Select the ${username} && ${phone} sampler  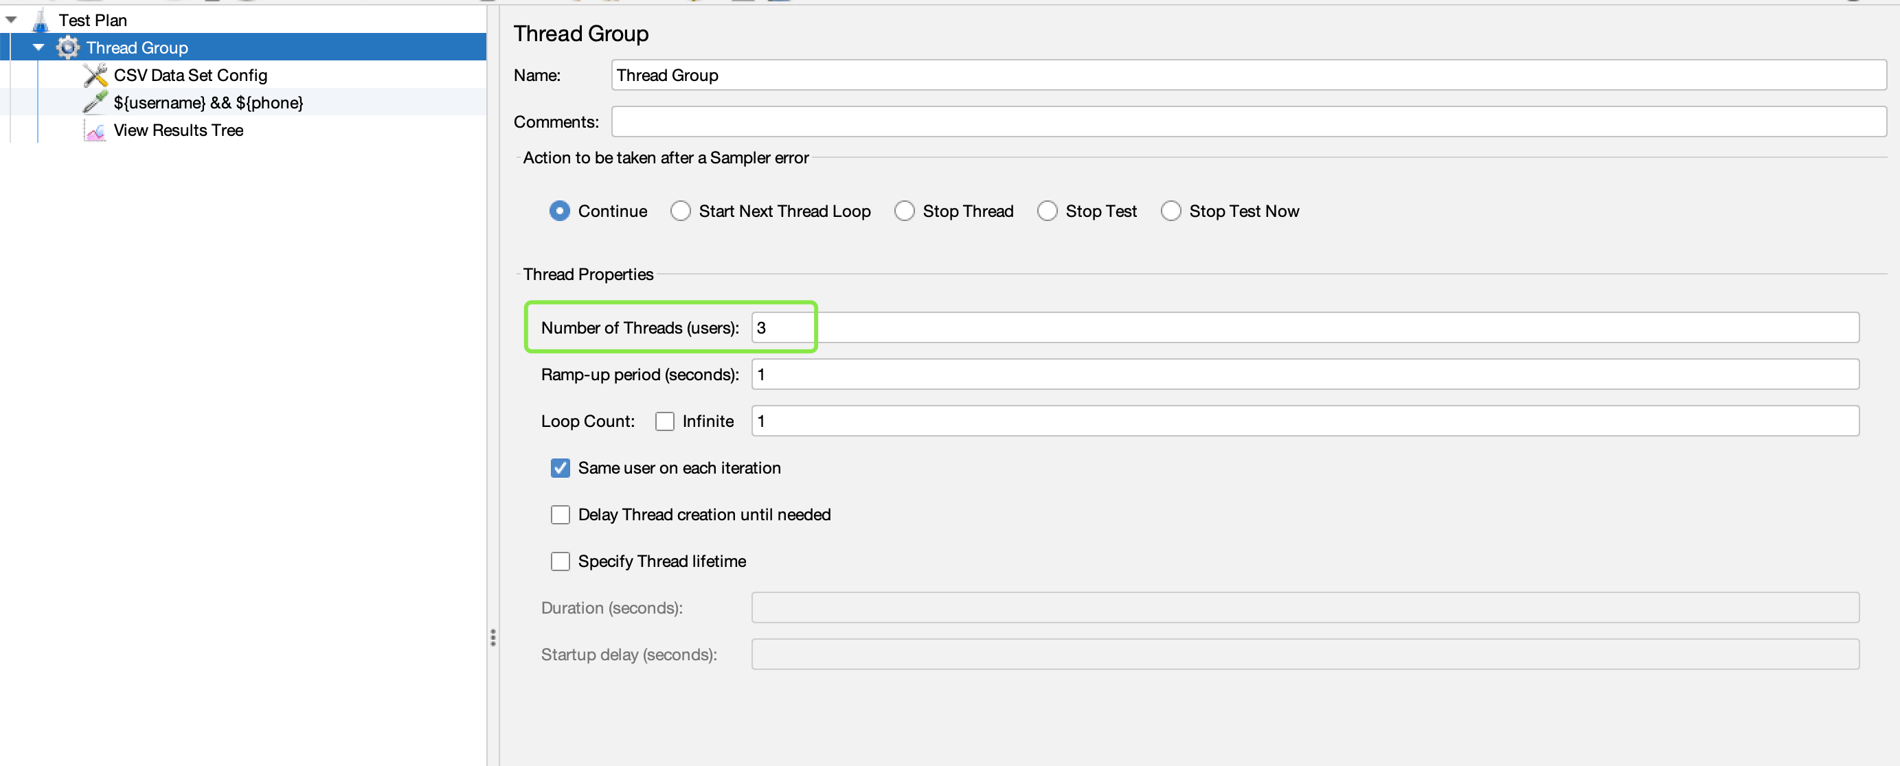[x=208, y=102]
